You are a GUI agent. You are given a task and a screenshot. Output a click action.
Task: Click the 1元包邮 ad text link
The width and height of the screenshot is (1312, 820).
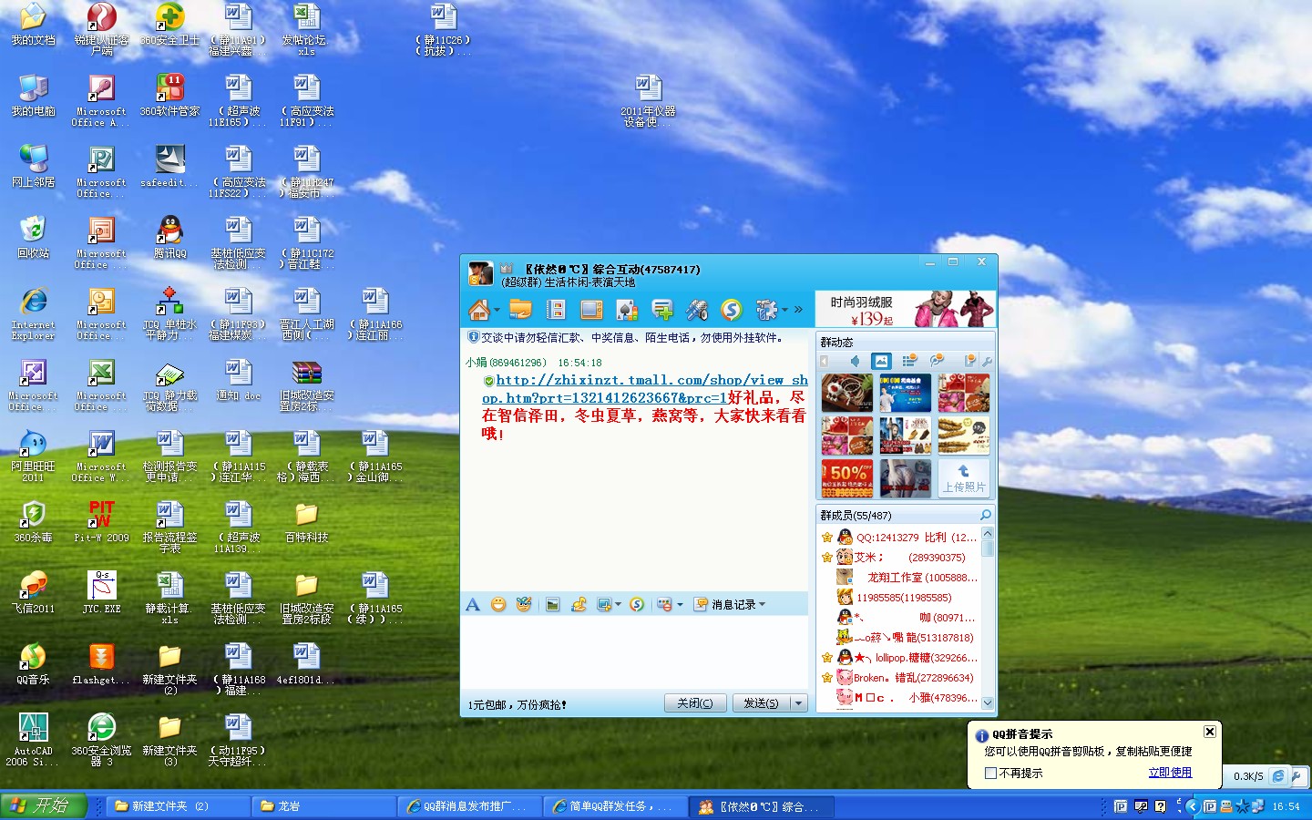517,704
